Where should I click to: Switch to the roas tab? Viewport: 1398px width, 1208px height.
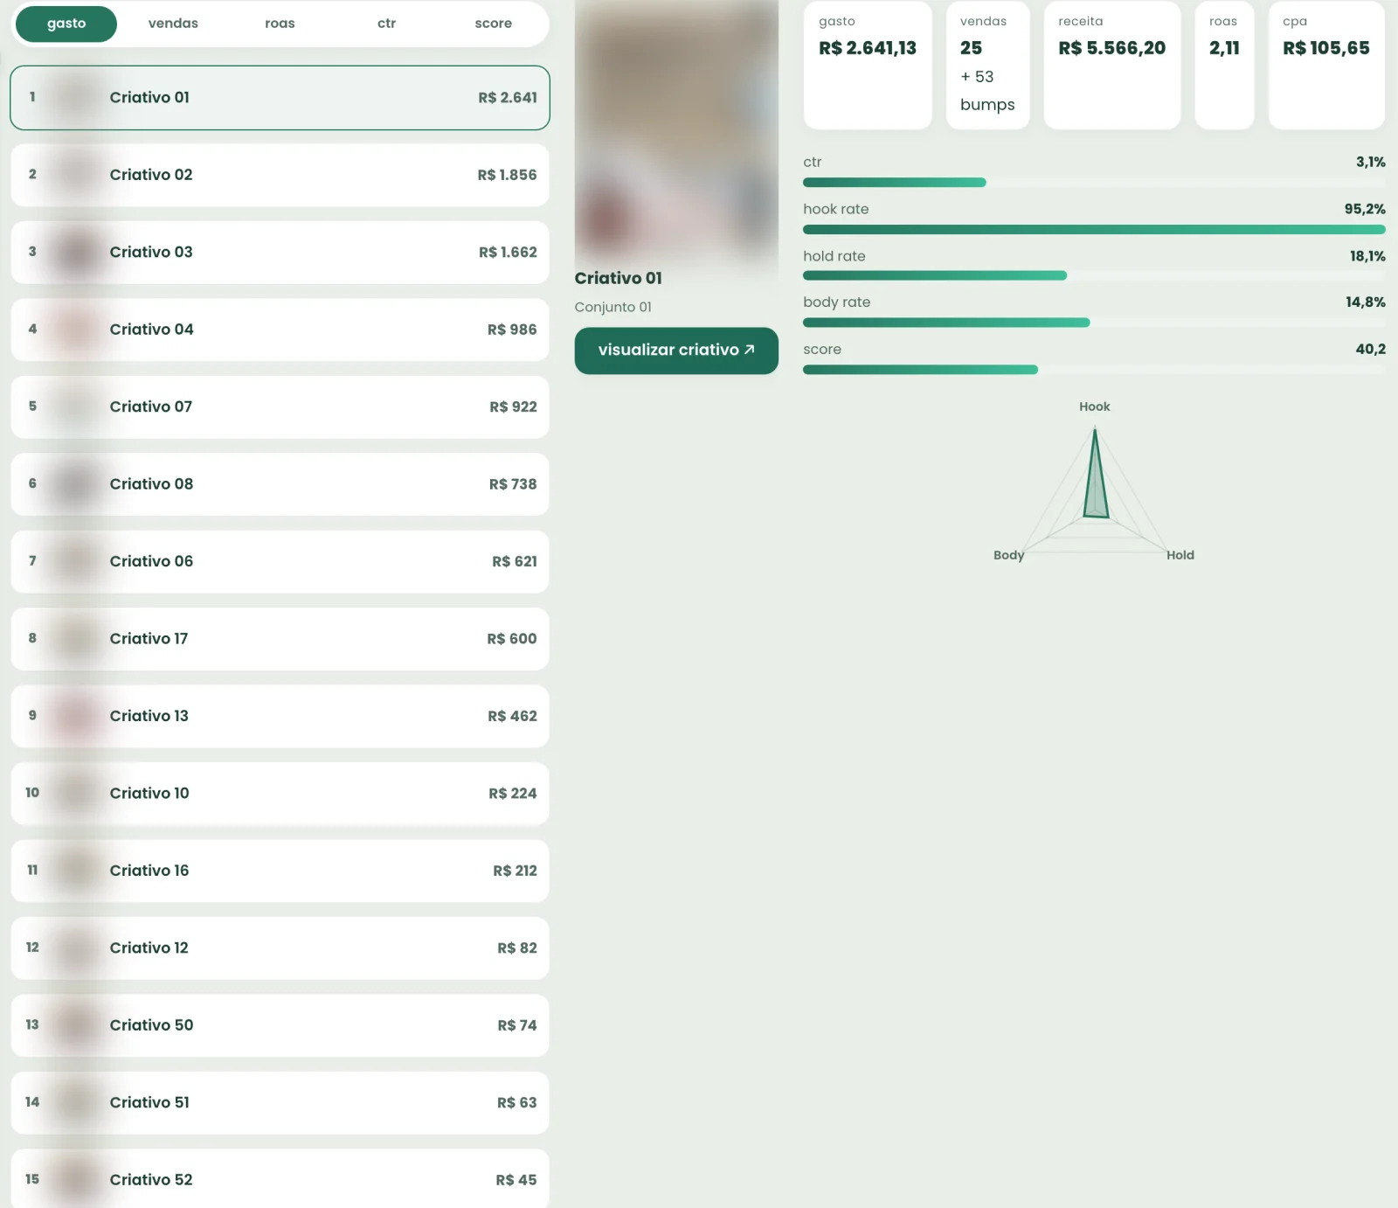point(280,24)
